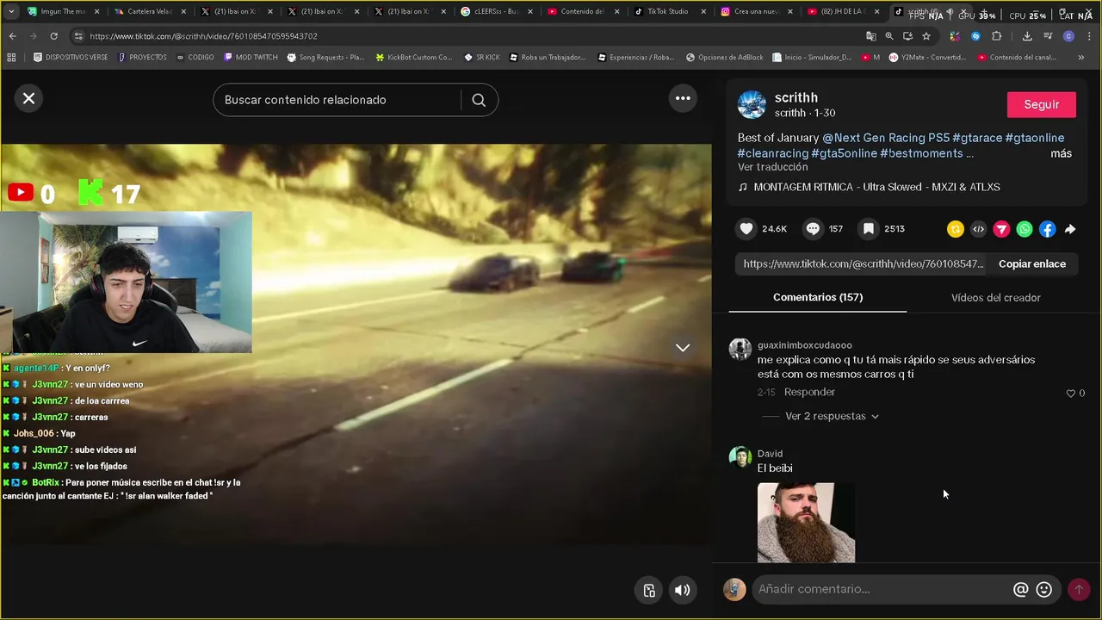The width and height of the screenshot is (1102, 620).
Task: Switch to TikTok Studio tab
Action: pos(668,12)
